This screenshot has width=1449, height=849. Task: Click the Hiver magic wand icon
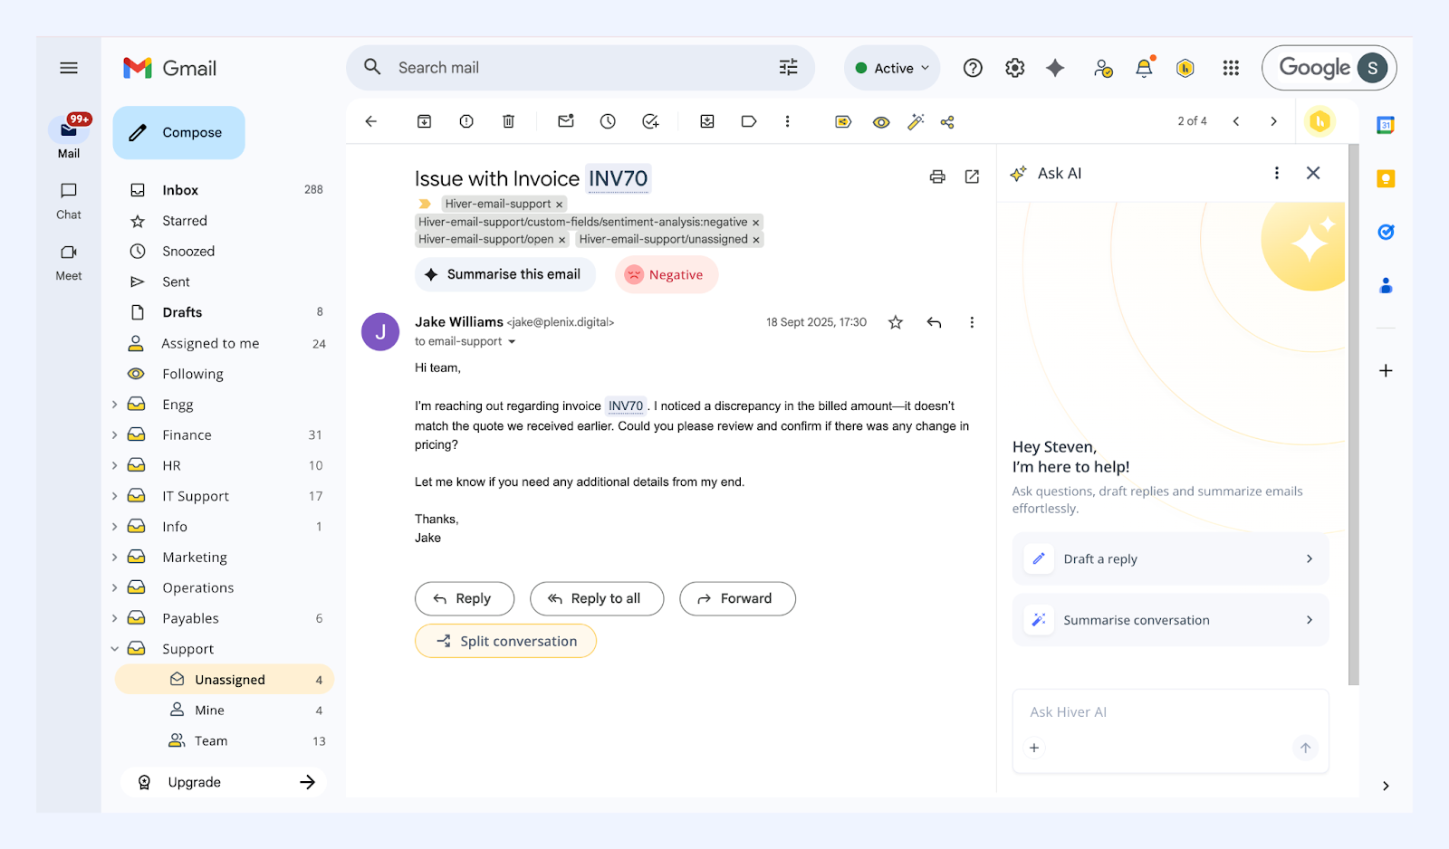[x=916, y=121]
